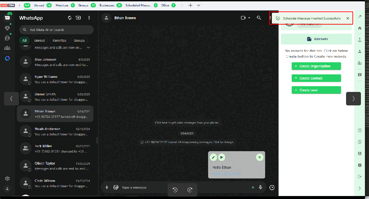Click the 'Create Lead' button
The image size is (369, 199).
316,90
